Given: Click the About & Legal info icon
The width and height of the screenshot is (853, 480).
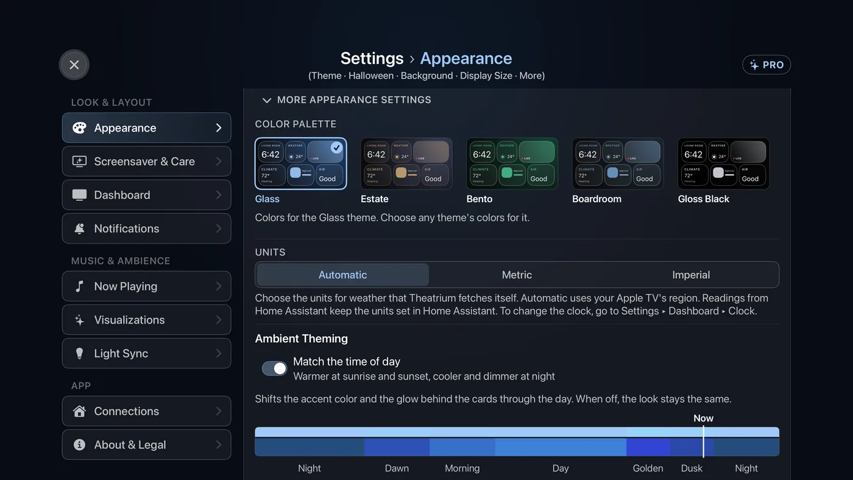Looking at the screenshot, I should pyautogui.click(x=79, y=445).
